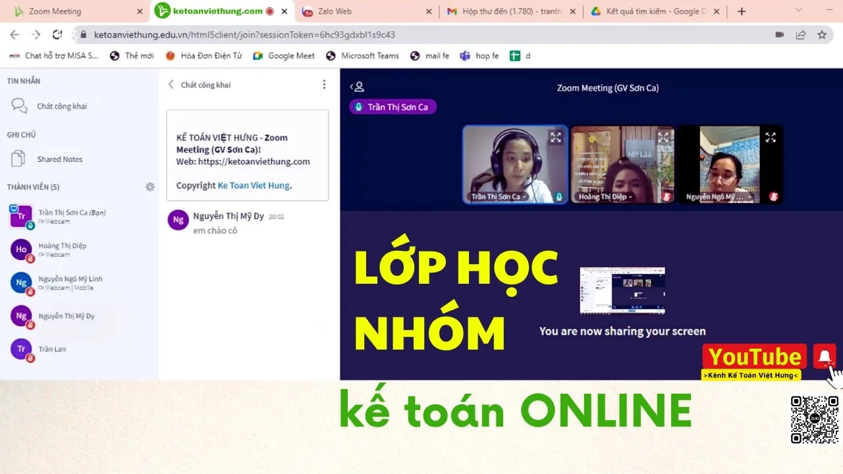Image resolution: width=843 pixels, height=474 pixels.
Task: Open Ke Toan Viet Hung link
Action: pos(253,186)
